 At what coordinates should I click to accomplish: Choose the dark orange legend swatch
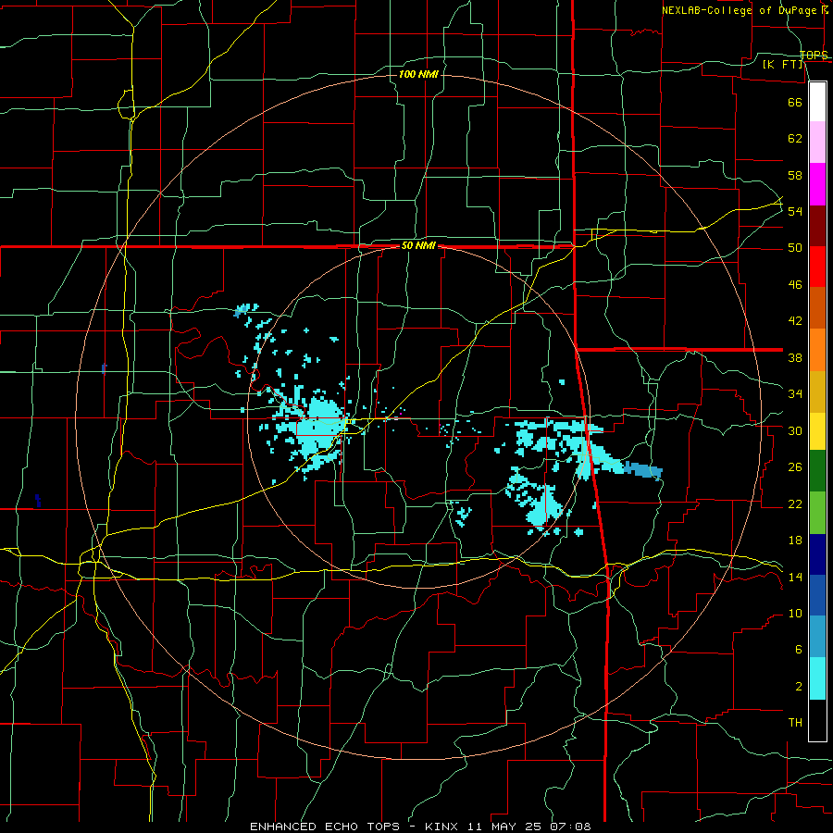click(817, 308)
